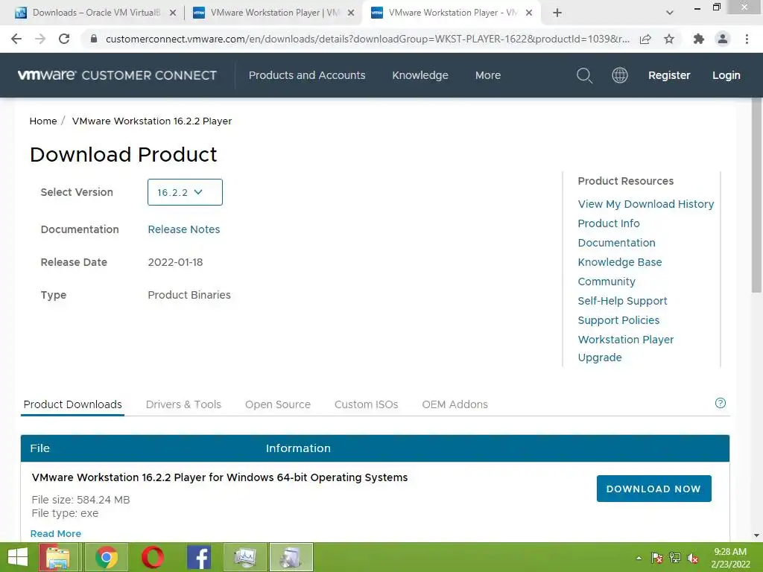
Task: Go back to the previous page
Action: [x=16, y=39]
